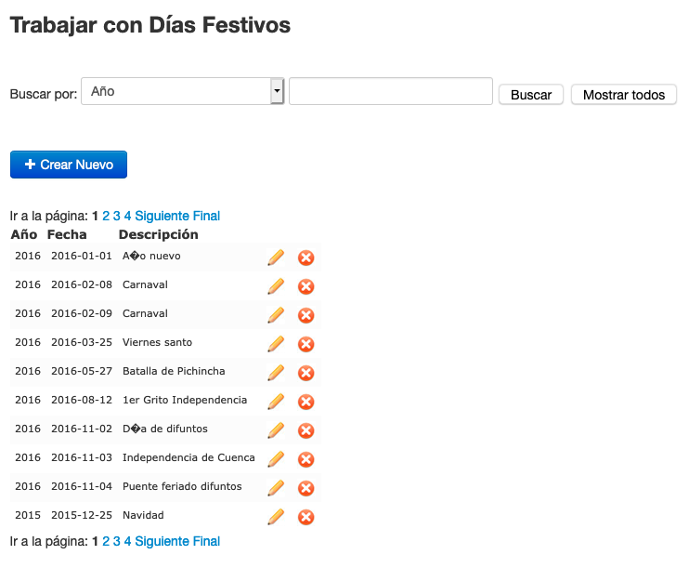Go to page 4 in top pagination
Viewport: 689px width, 568px height.
[127, 216]
